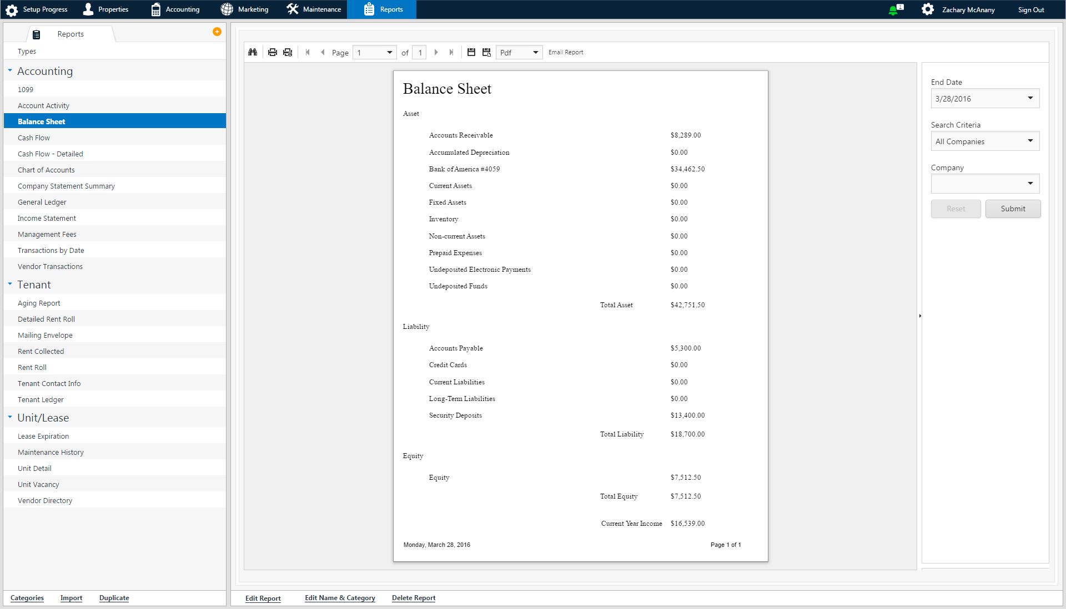This screenshot has height=609, width=1066.
Task: Open the Search Criteria dropdown
Action: coord(1030,141)
